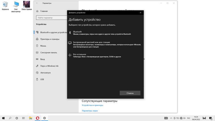Click the Автозапуск icon in sidebar
Screen dimensions: 215x121
pyautogui.click(x=37, y=73)
